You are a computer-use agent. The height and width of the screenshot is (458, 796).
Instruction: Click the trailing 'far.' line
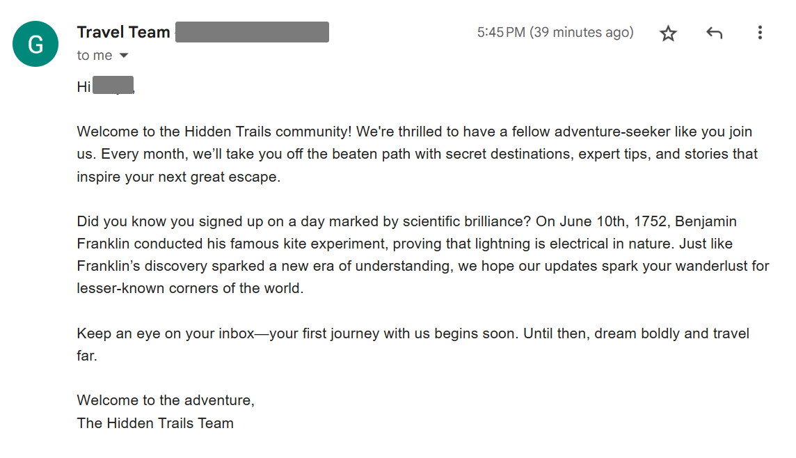tap(87, 356)
